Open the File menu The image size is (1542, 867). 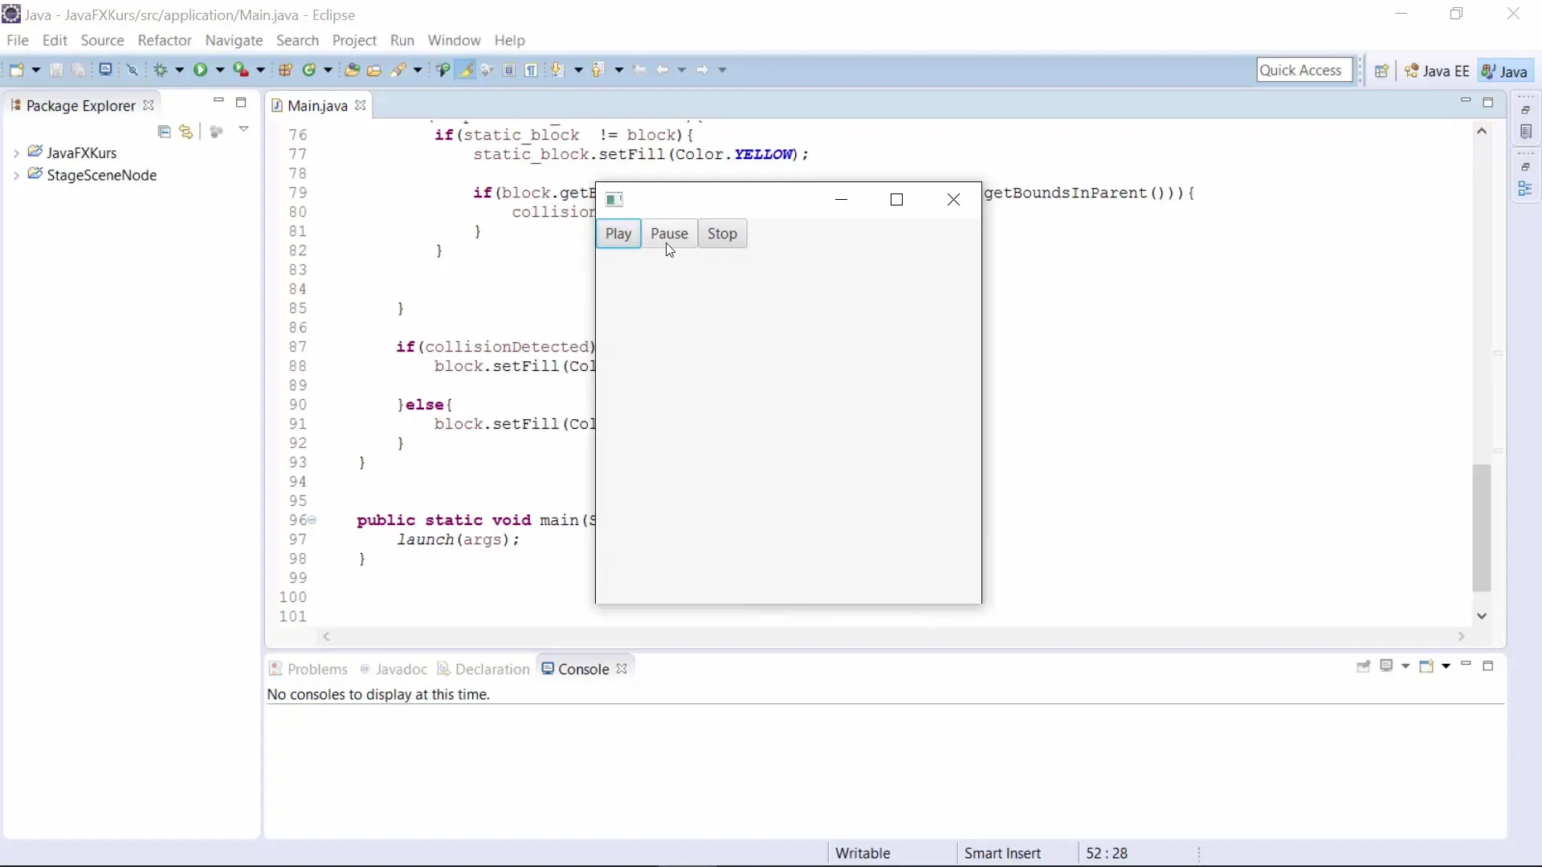(17, 40)
